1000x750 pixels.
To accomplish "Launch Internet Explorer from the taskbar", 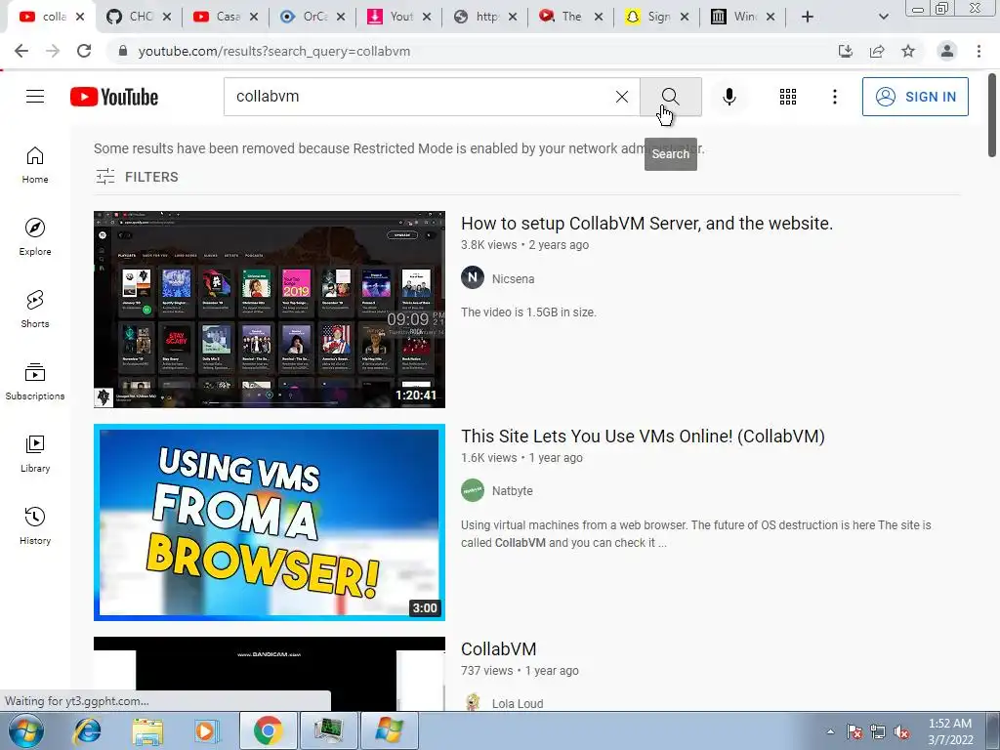I will click(87, 730).
